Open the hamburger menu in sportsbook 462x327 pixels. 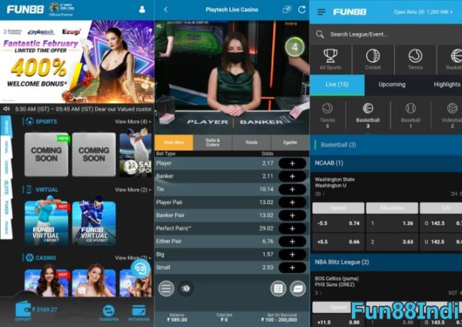pos(321,12)
